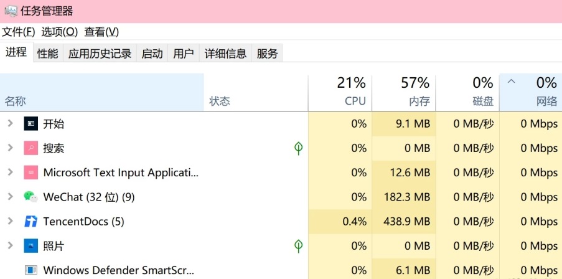Click the Start process icon
562x279 pixels.
point(30,123)
